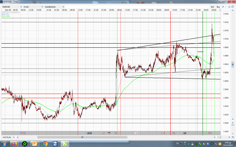This screenshot has width=236, height=147.
Task: Click the horizontal scroll right arrow
Action: point(215,137)
